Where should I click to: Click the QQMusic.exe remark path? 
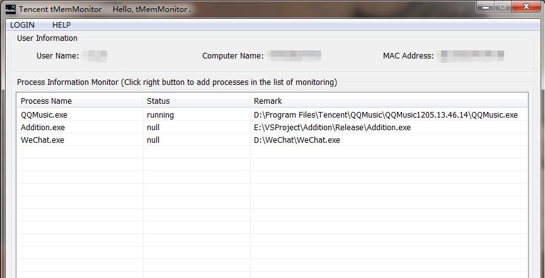(386, 115)
